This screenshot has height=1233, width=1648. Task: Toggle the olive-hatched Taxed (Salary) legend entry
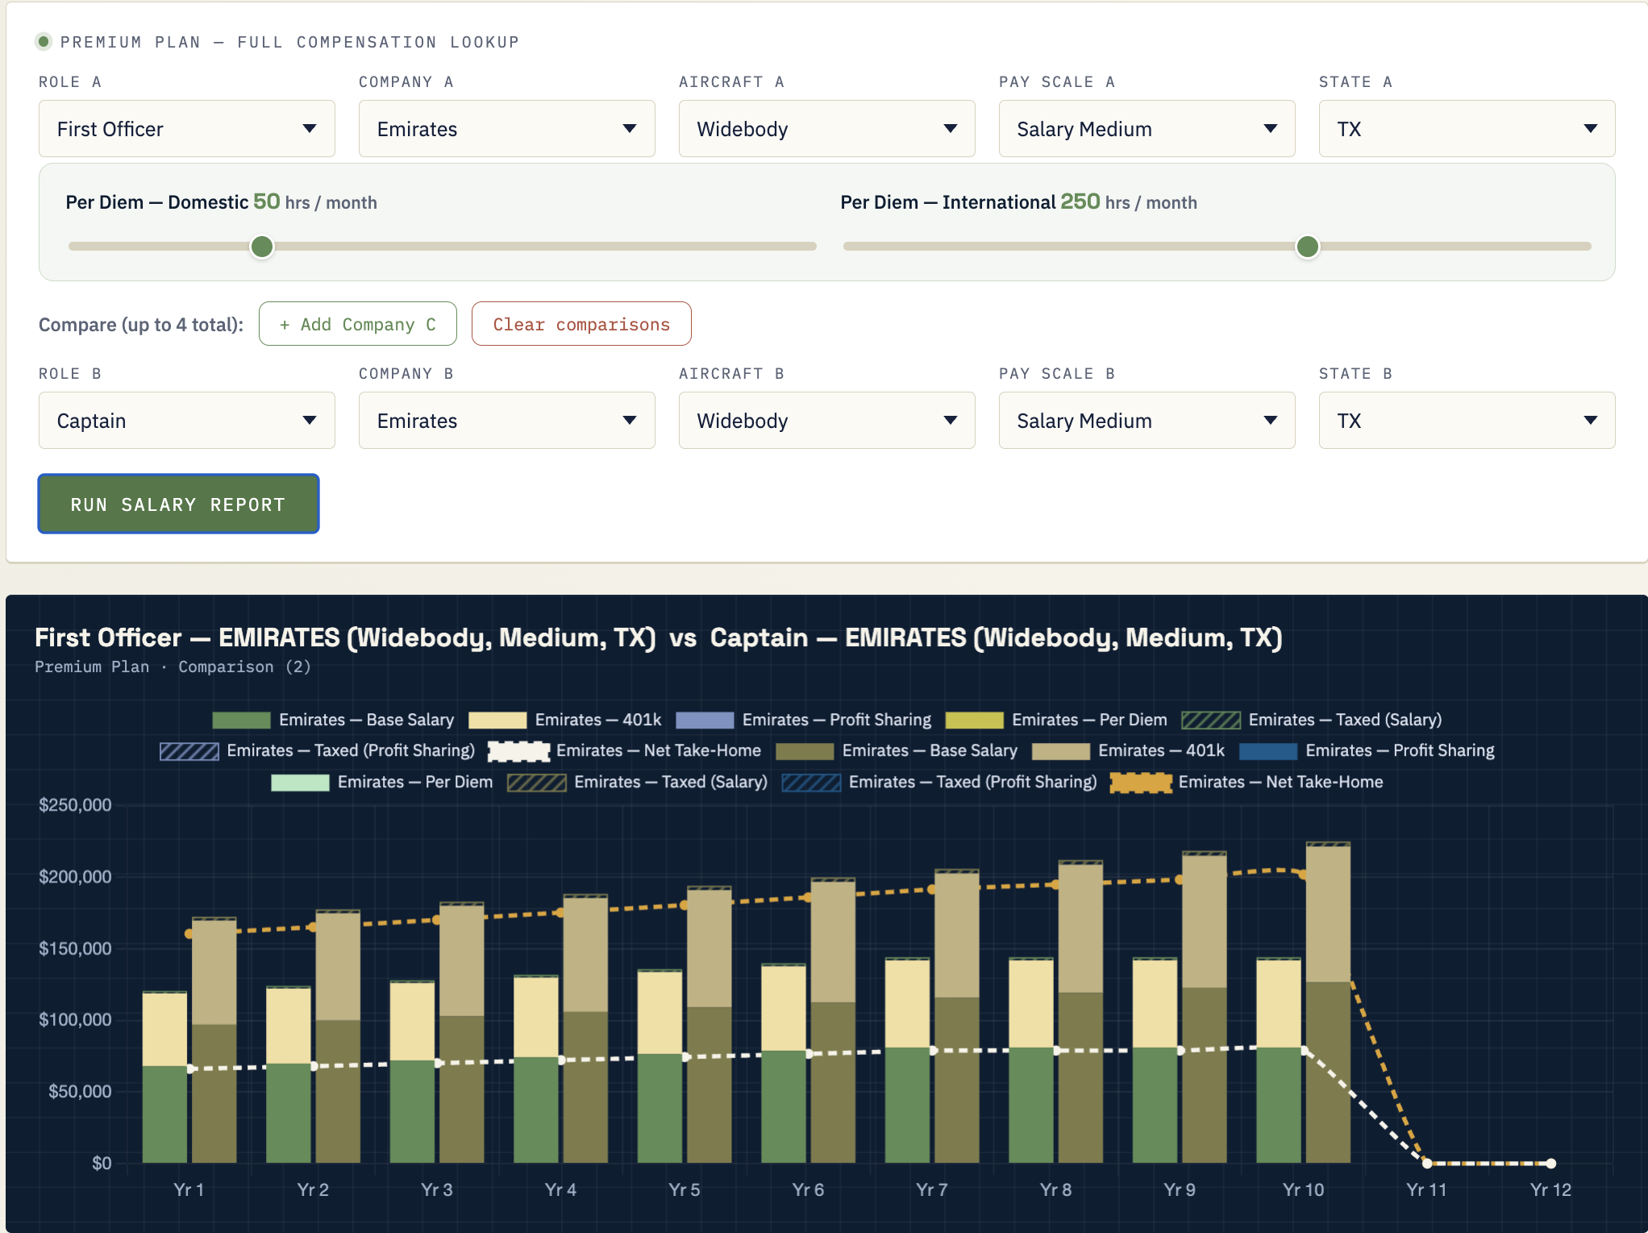(638, 783)
